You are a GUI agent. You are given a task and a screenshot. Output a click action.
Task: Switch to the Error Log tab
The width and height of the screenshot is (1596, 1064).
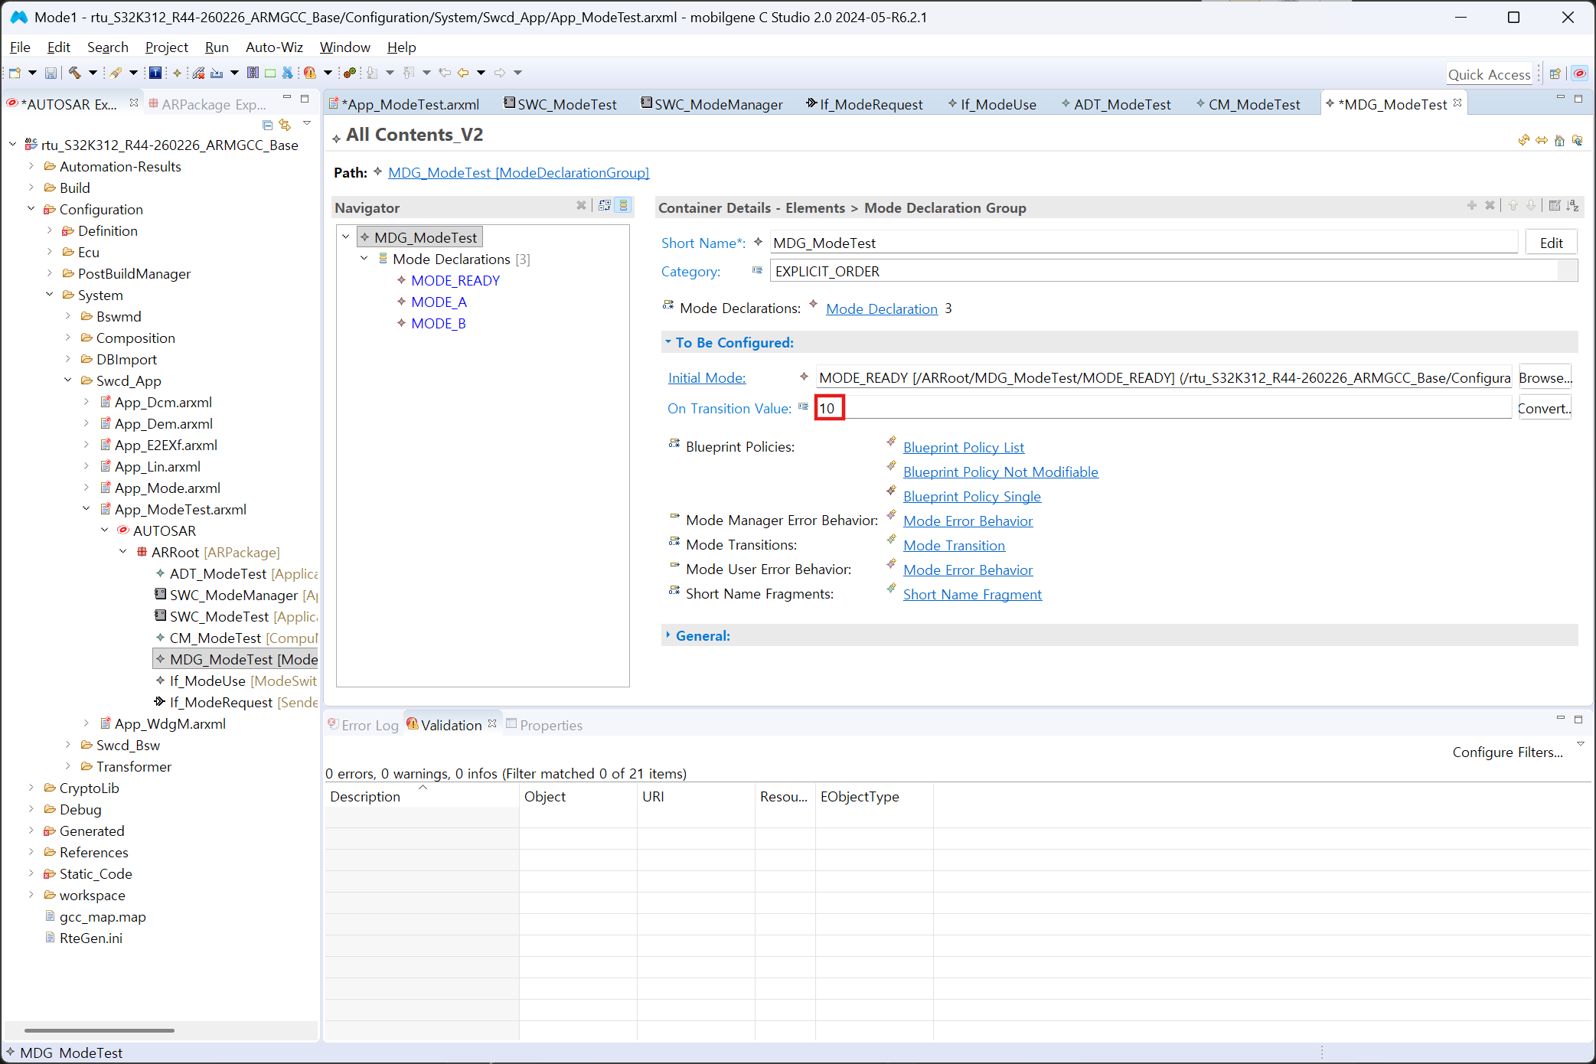(364, 725)
